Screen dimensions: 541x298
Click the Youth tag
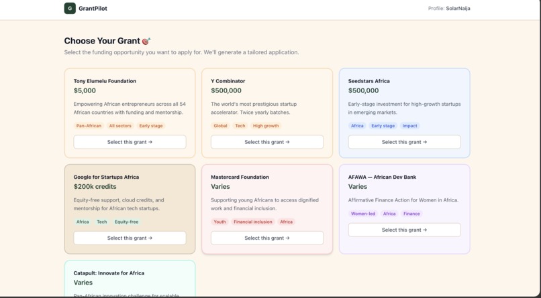click(219, 222)
